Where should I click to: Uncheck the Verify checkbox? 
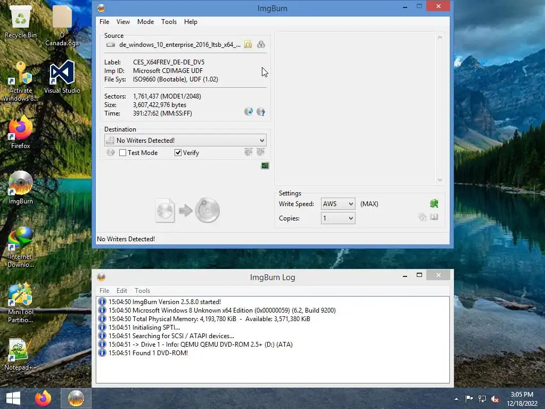tap(178, 153)
